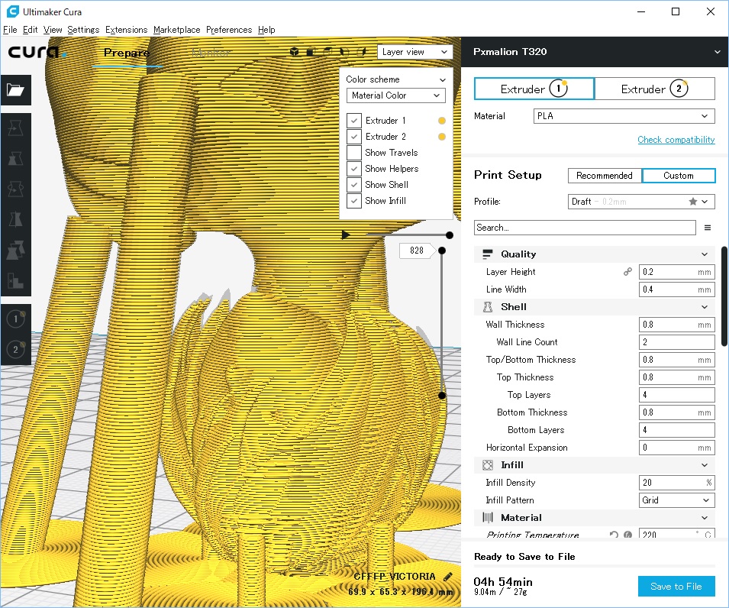Collapse the Material settings section
The image size is (729, 608).
(x=705, y=518)
